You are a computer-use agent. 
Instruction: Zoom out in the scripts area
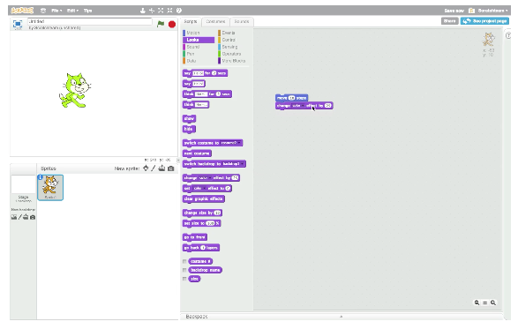477,303
